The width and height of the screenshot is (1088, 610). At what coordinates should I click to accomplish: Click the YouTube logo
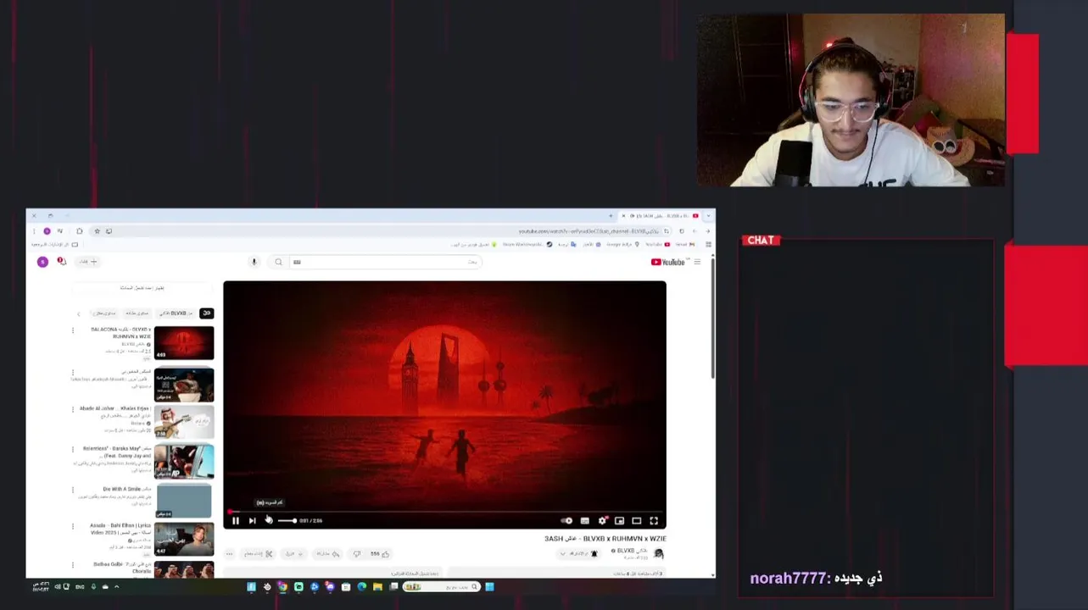coord(667,263)
